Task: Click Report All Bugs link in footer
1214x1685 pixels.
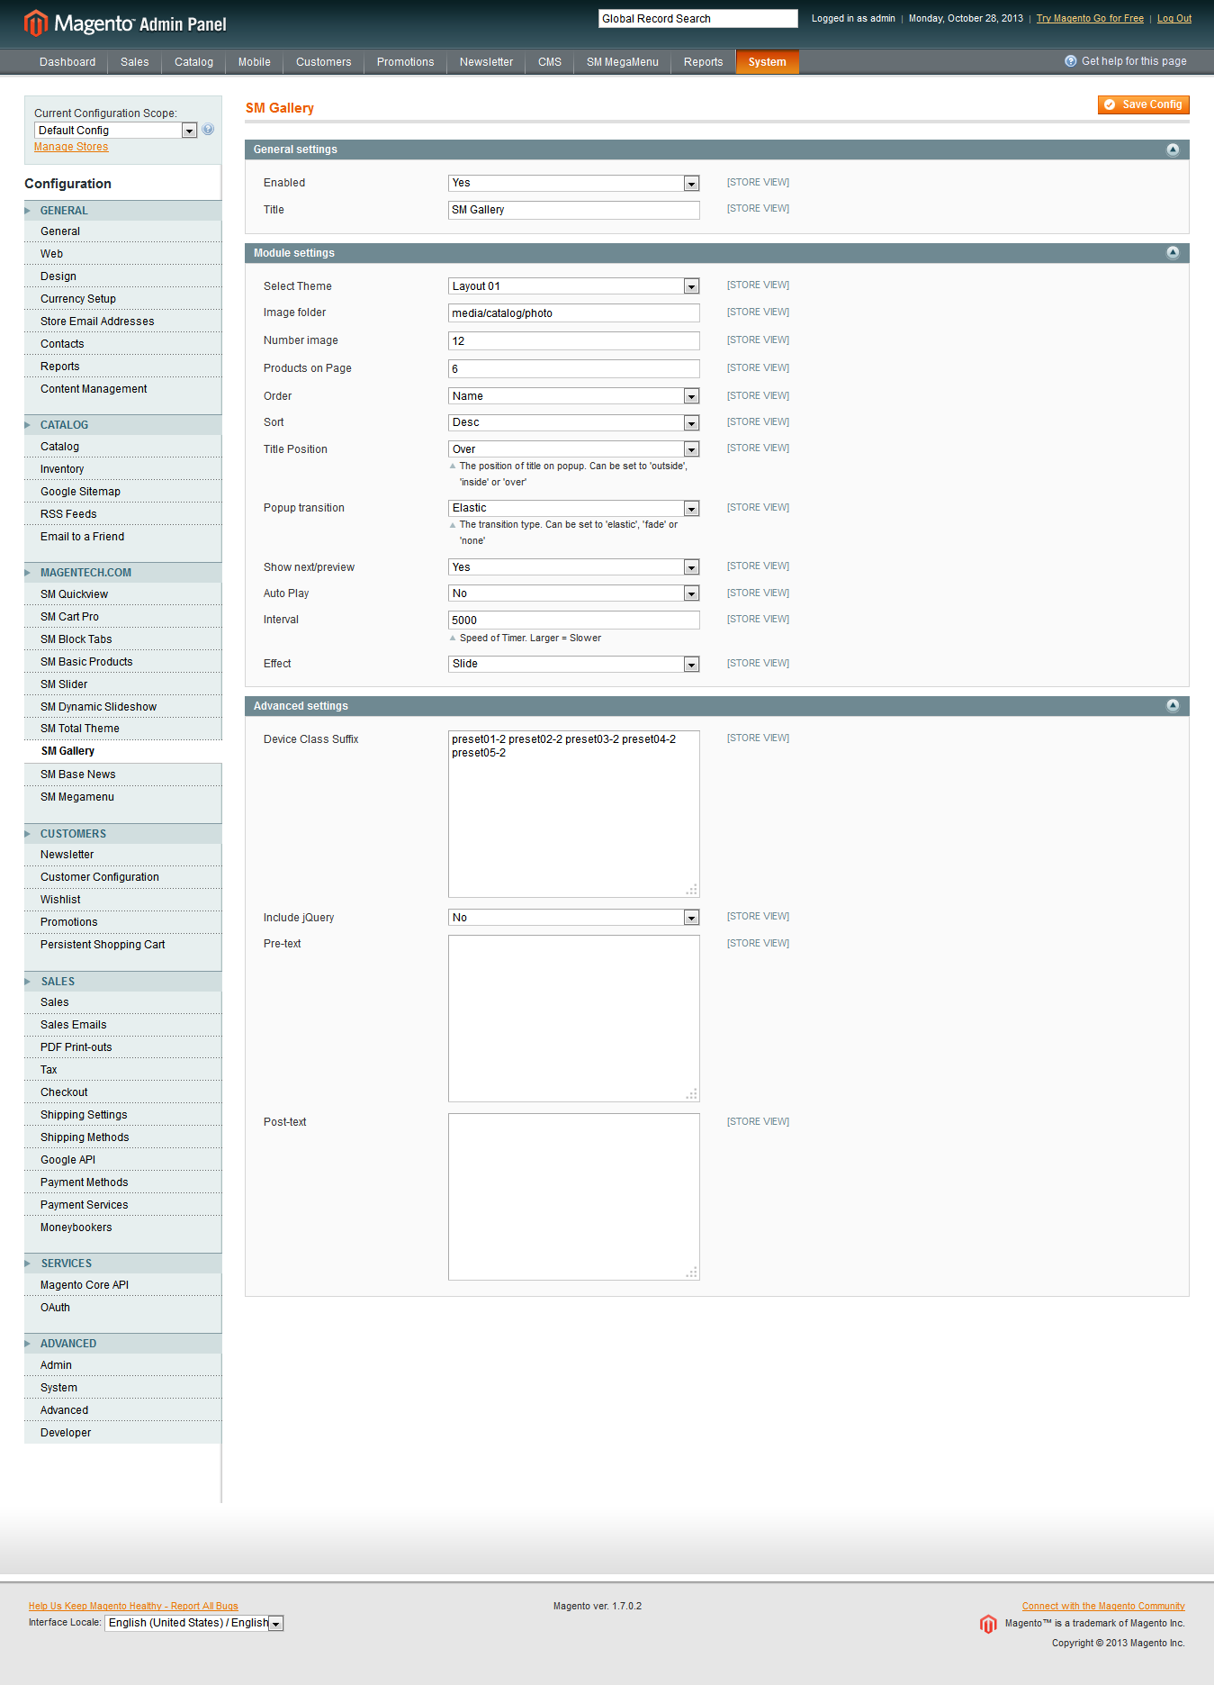Action: (133, 1606)
